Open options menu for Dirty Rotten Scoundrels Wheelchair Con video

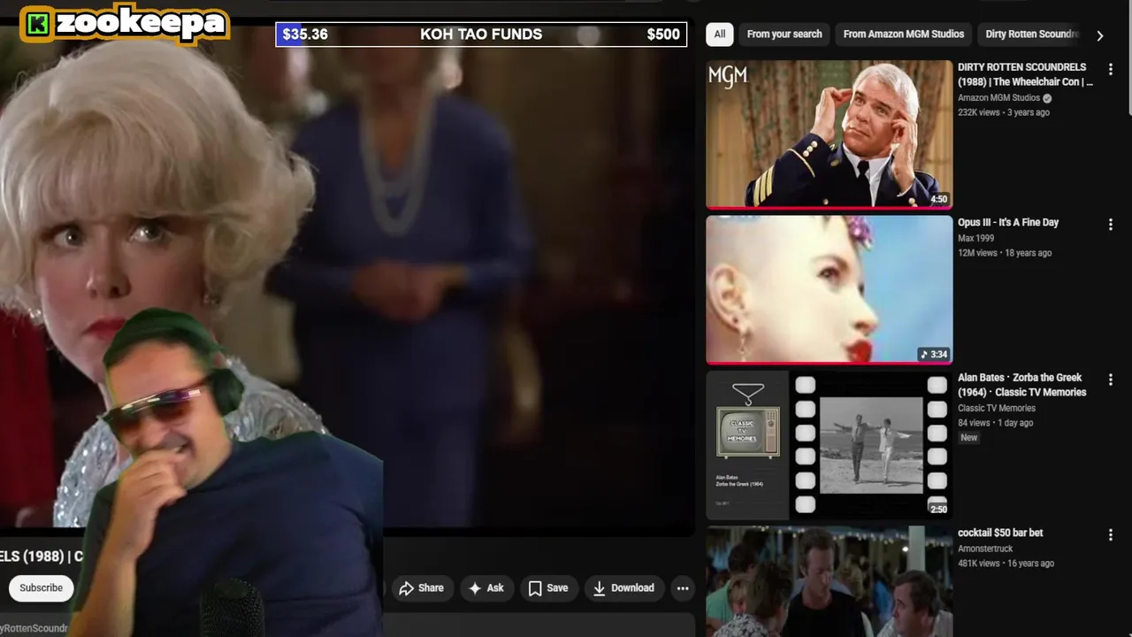pyautogui.click(x=1111, y=70)
